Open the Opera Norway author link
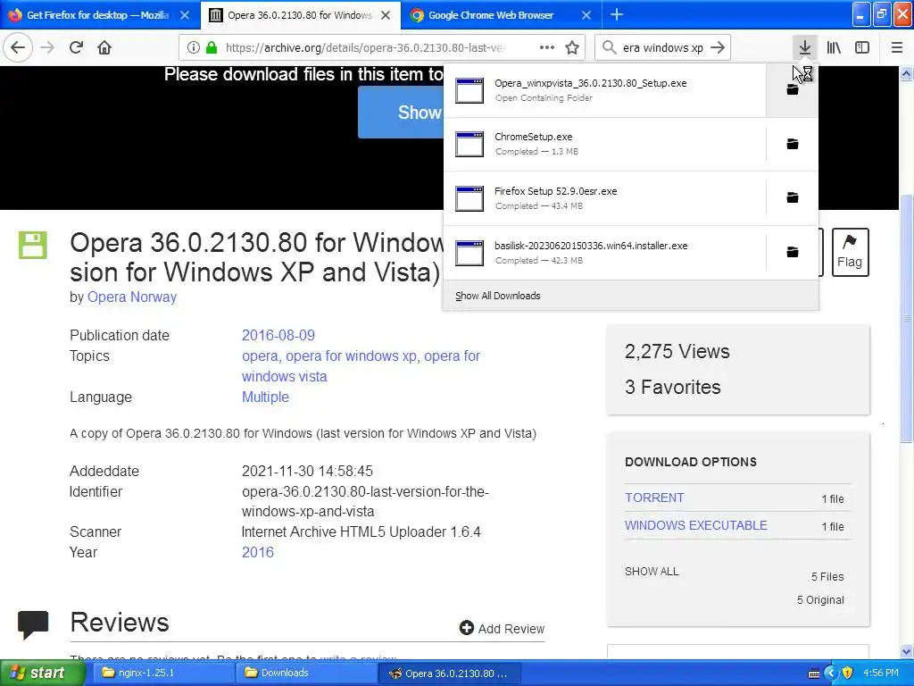This screenshot has height=686, width=914. click(132, 297)
